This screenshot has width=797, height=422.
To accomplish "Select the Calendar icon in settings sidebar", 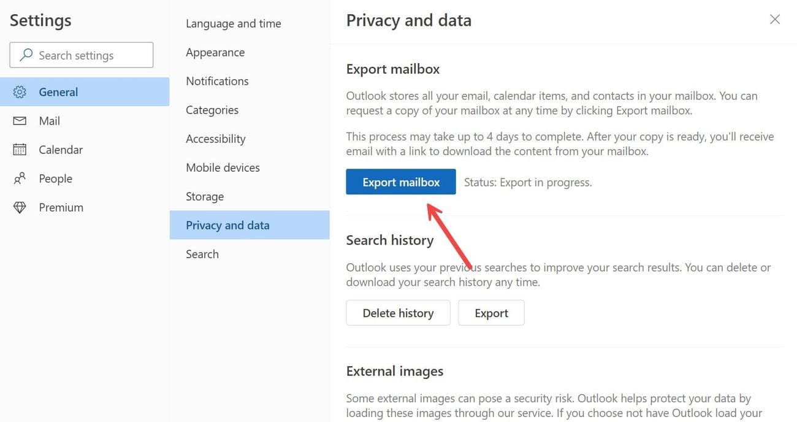I will [19, 149].
